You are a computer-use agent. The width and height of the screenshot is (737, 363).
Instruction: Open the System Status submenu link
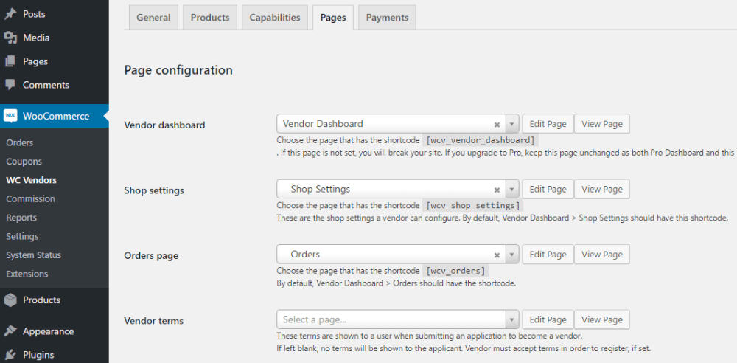tap(33, 255)
